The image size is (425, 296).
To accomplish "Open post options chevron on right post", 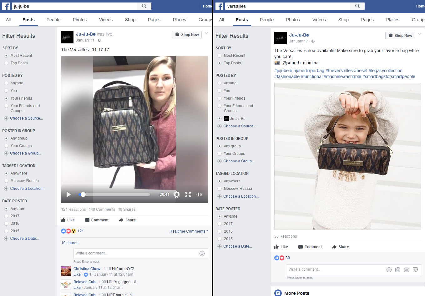I will 420,34.
